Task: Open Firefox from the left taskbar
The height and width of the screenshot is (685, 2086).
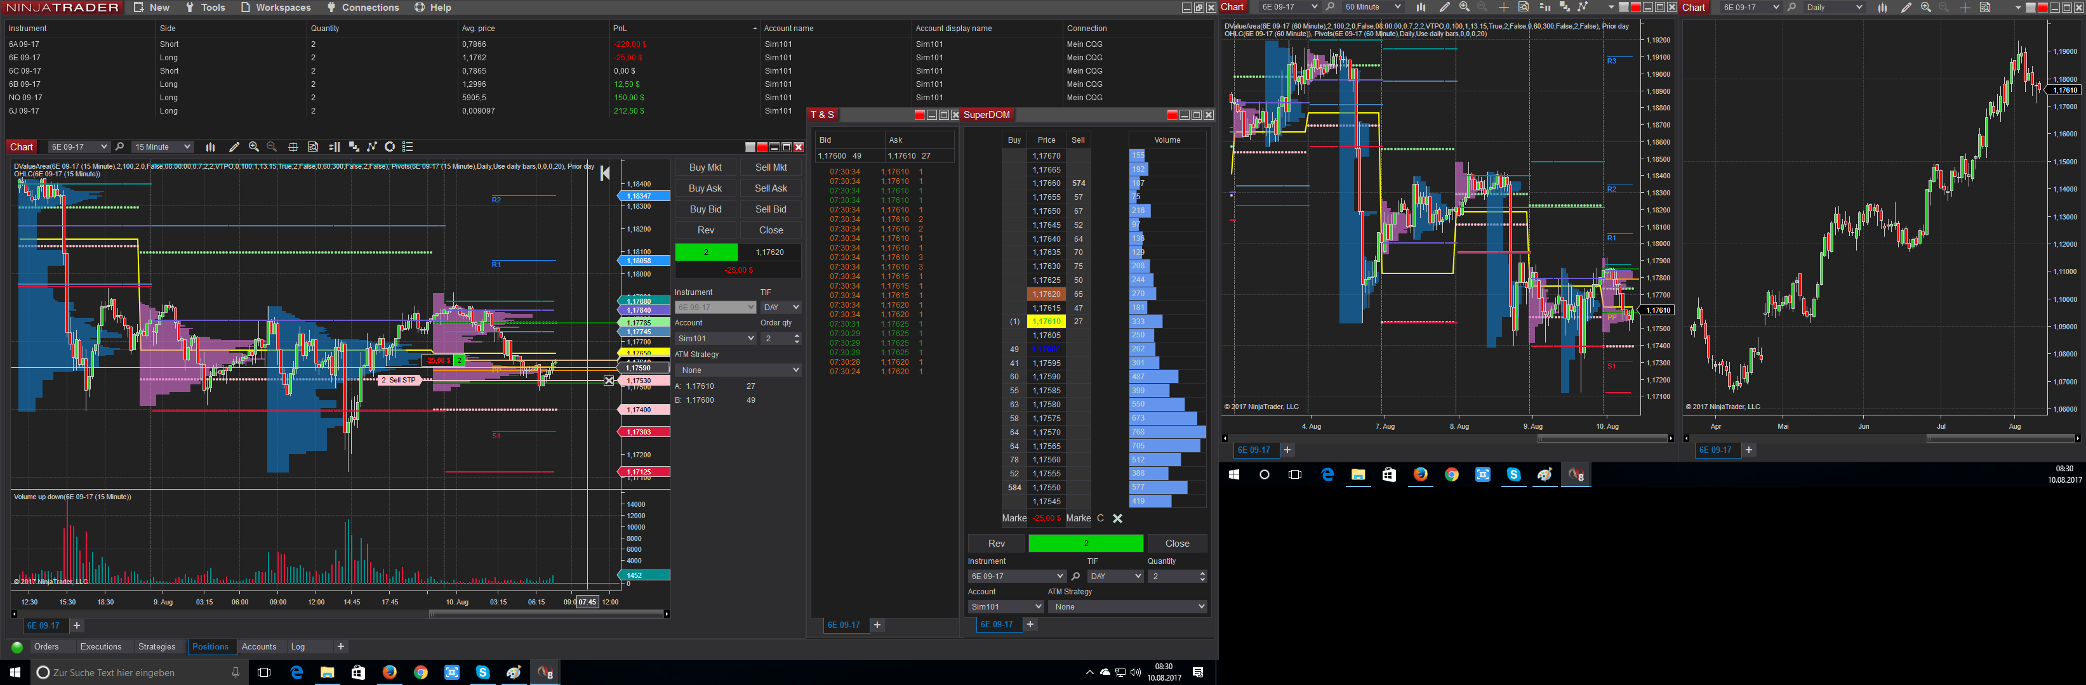Action: (x=390, y=672)
